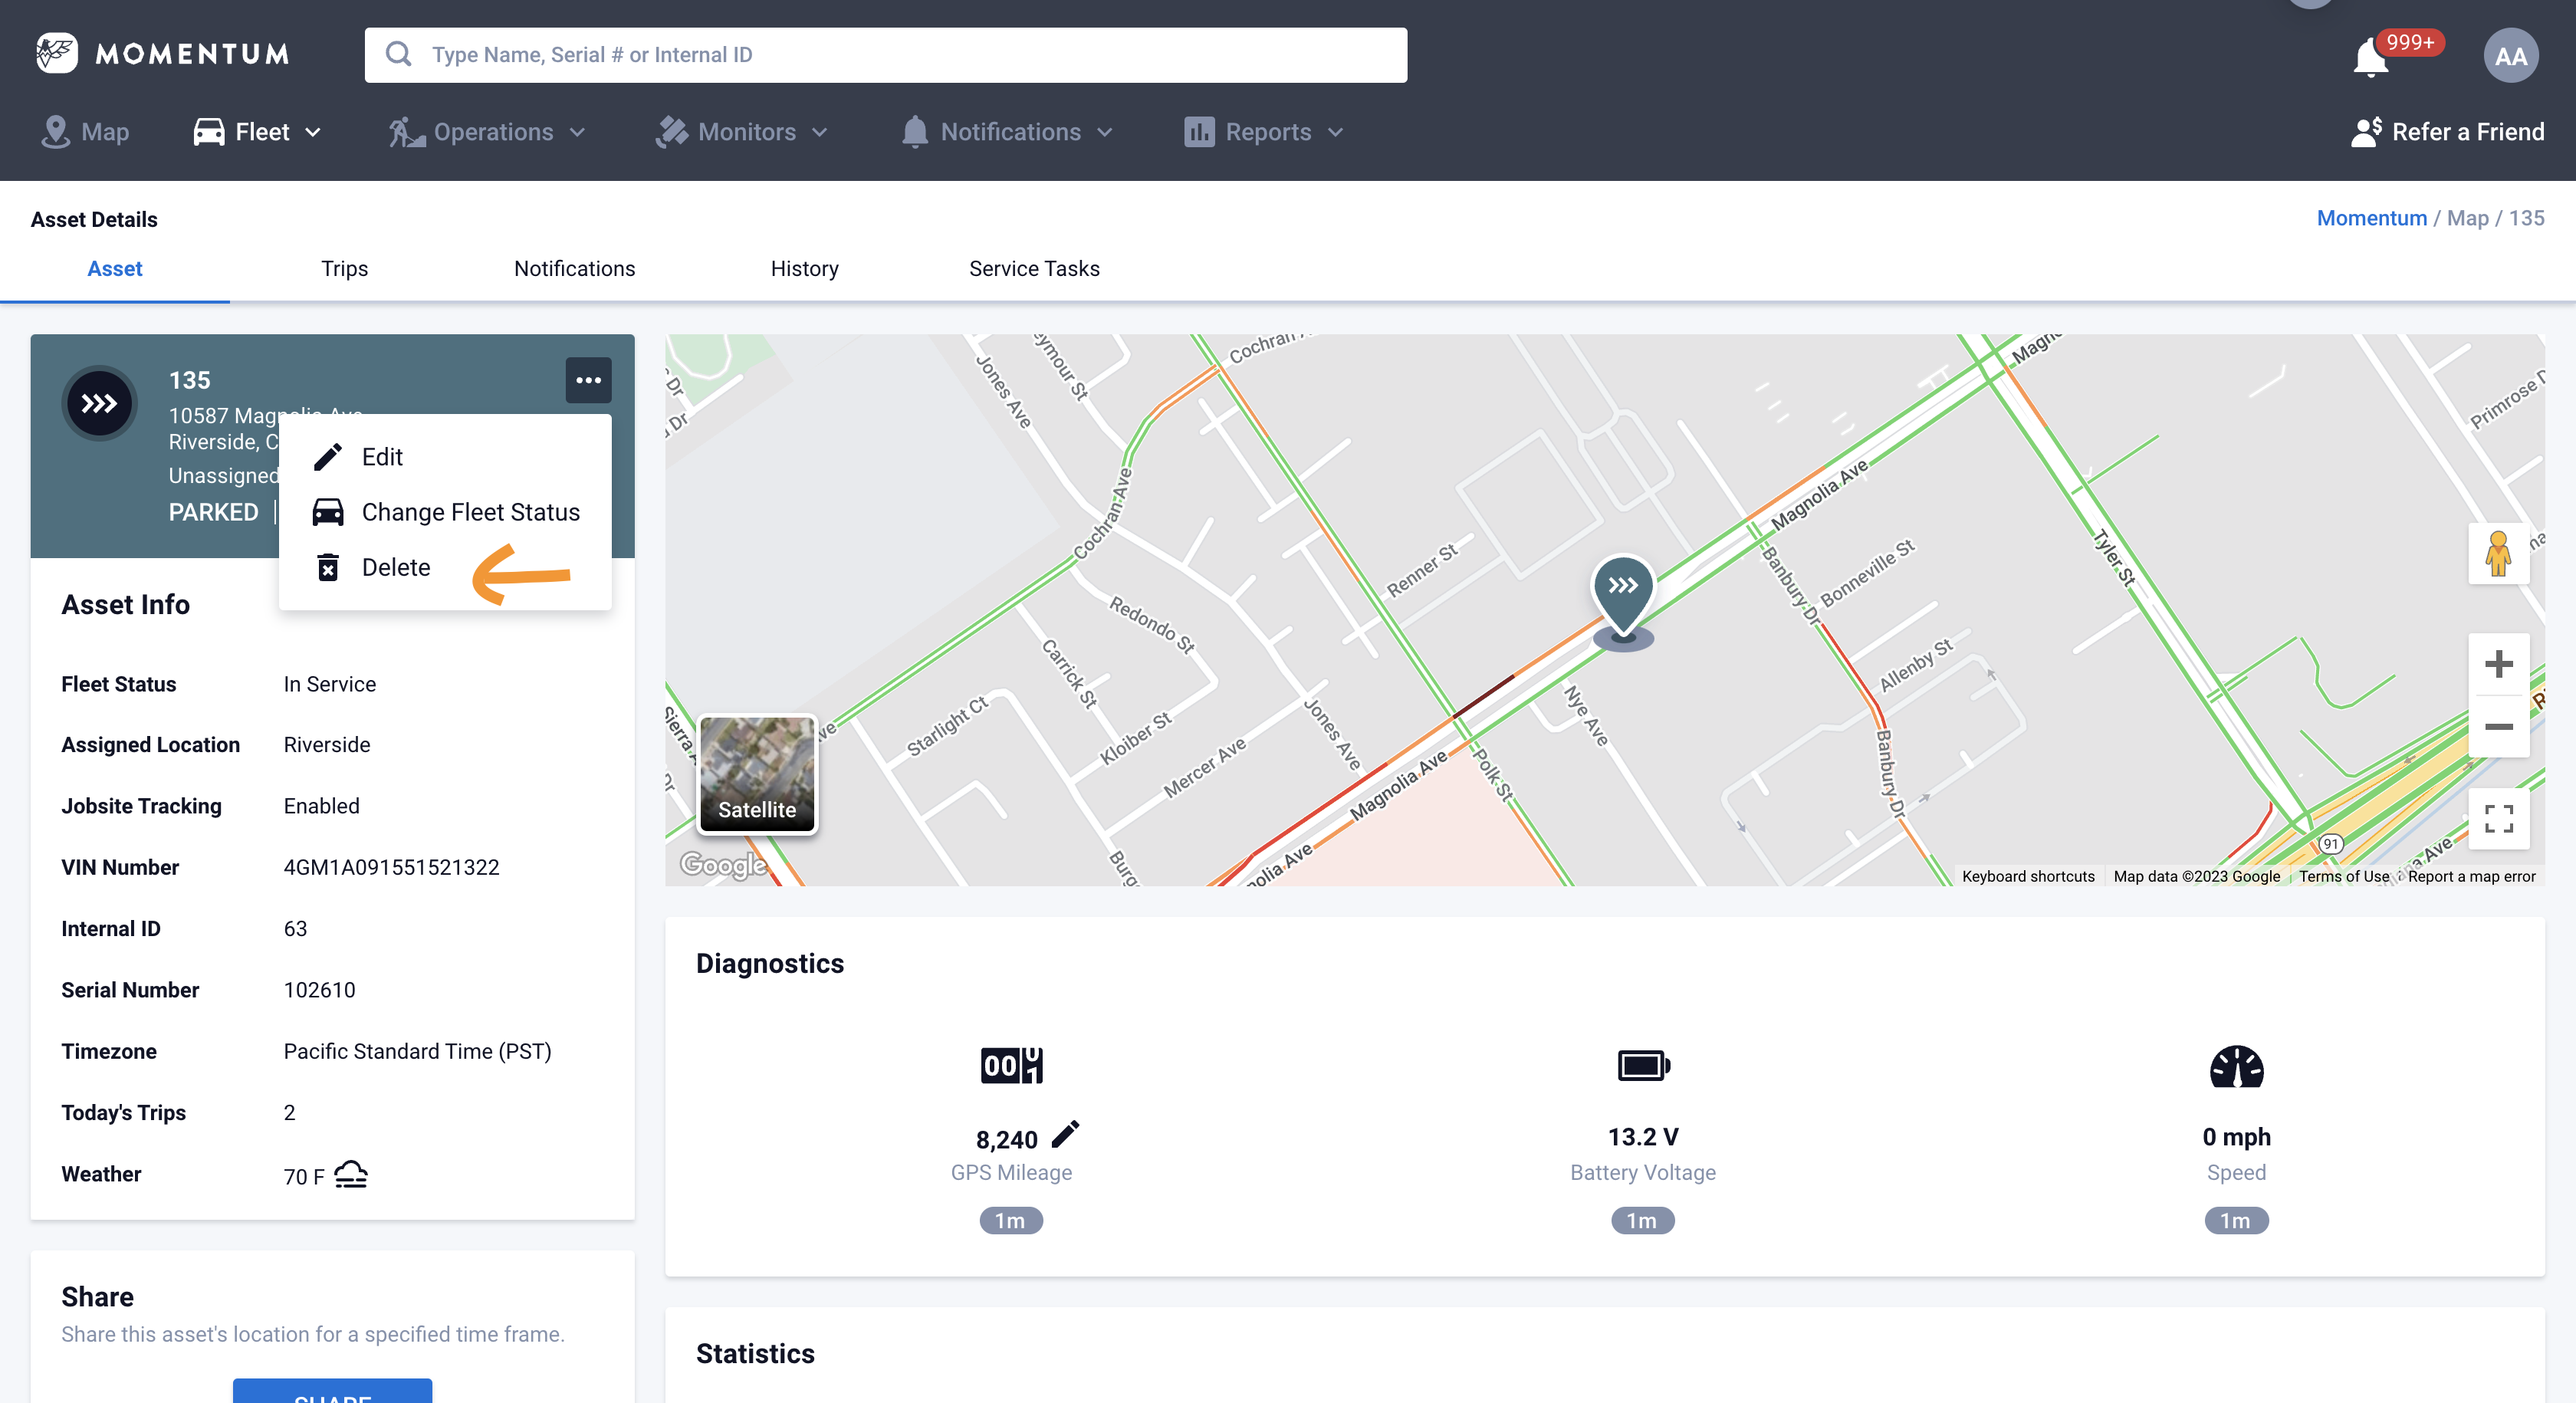This screenshot has width=2576, height=1403.
Task: Toggle fullscreen map view icon
Action: (2498, 819)
